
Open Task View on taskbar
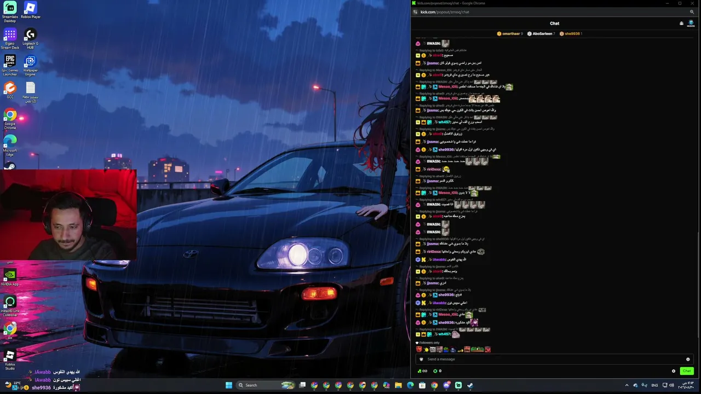coord(302,385)
